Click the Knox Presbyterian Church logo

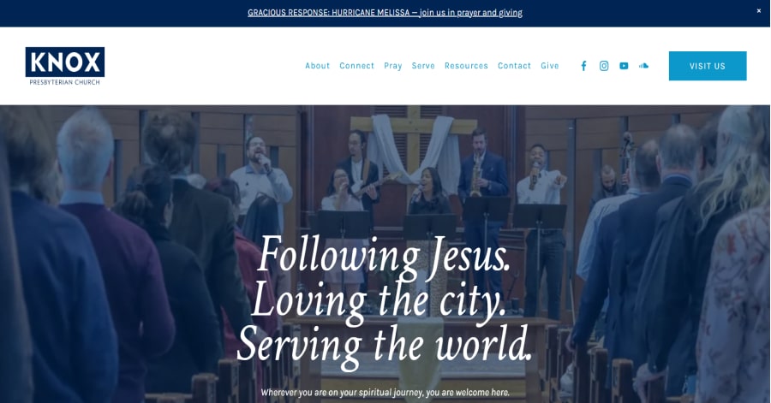(65, 66)
